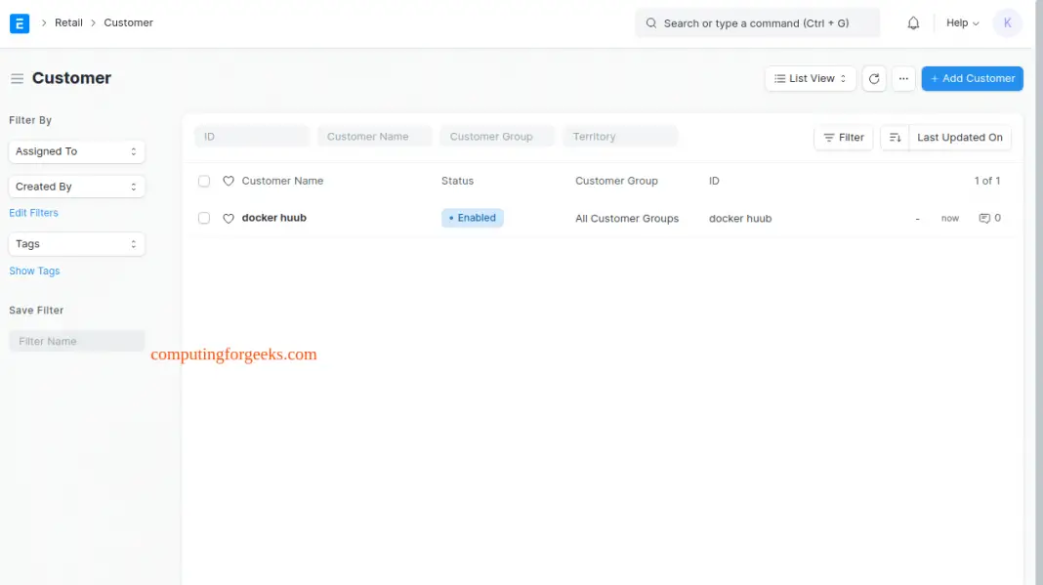1043x585 pixels.
Task: Click the heart icon in the list header
Action: (x=229, y=182)
